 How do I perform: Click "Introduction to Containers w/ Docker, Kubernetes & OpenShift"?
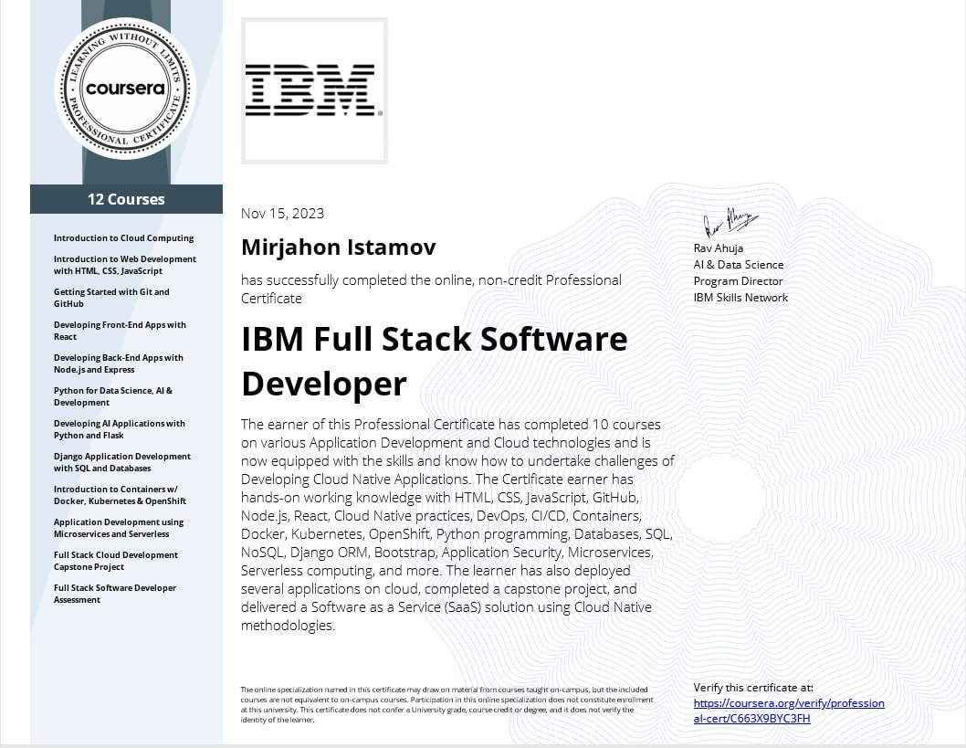pyautogui.click(x=120, y=495)
